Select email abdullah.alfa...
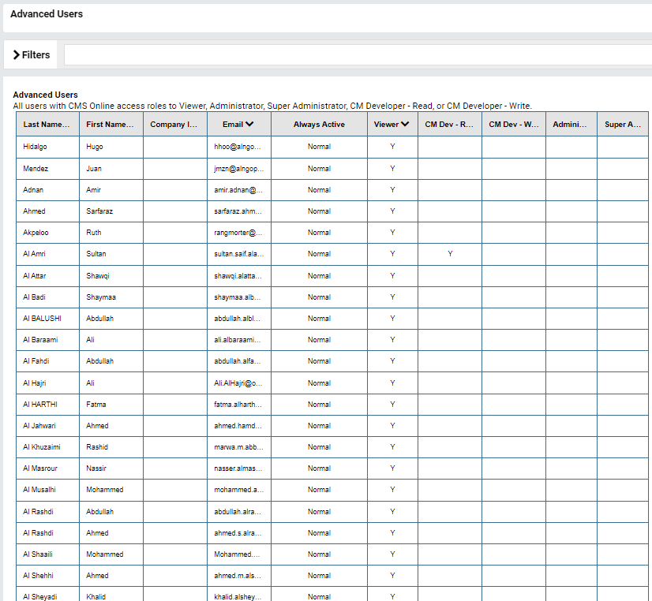Screen dimensions: 652x601 pos(237,361)
